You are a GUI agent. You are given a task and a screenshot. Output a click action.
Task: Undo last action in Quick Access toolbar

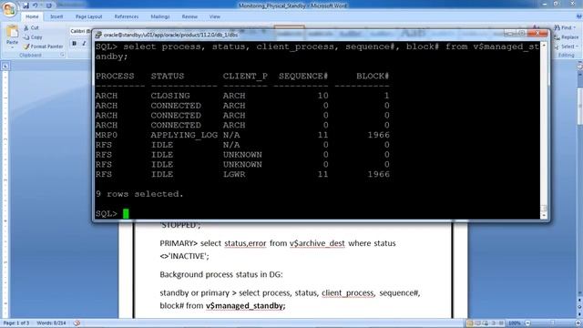tap(36, 5)
